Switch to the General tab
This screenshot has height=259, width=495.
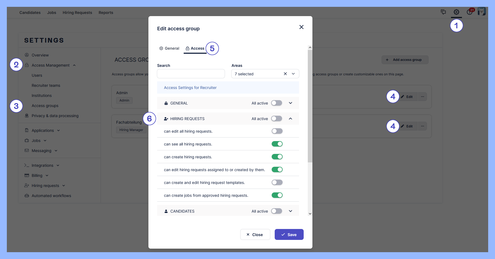tap(169, 48)
